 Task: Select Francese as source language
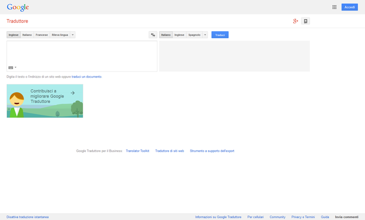point(42,35)
